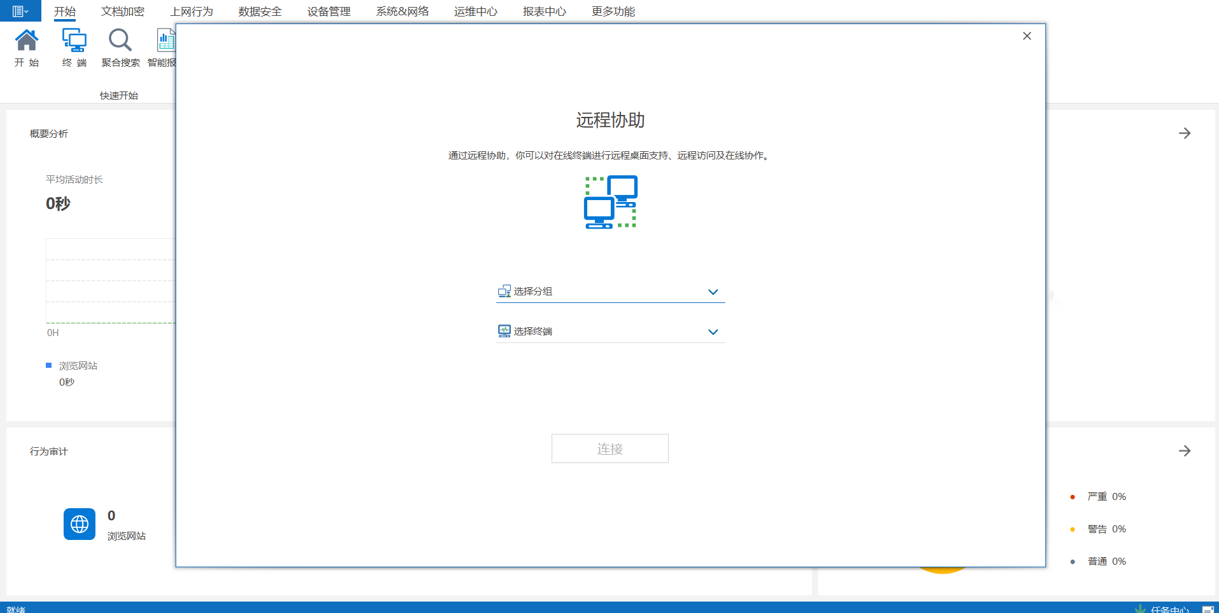The image size is (1219, 613).
Task: Click the blue 浏览网站 legend marker
Action: pyautogui.click(x=49, y=365)
